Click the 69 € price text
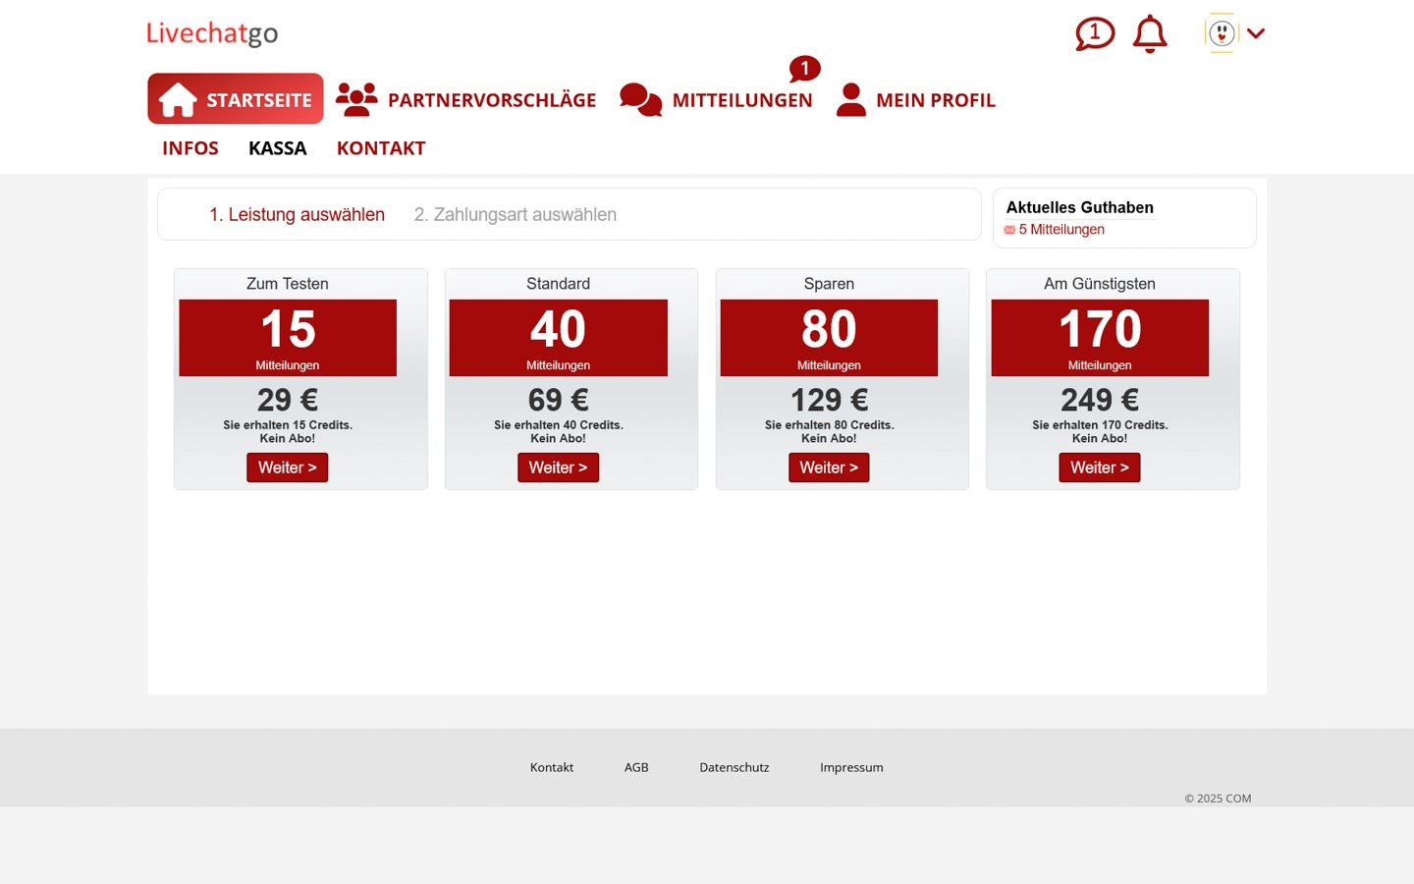 558,400
